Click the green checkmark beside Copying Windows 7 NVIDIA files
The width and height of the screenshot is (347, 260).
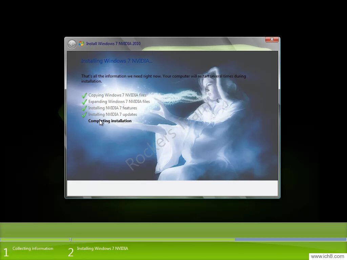click(x=84, y=95)
